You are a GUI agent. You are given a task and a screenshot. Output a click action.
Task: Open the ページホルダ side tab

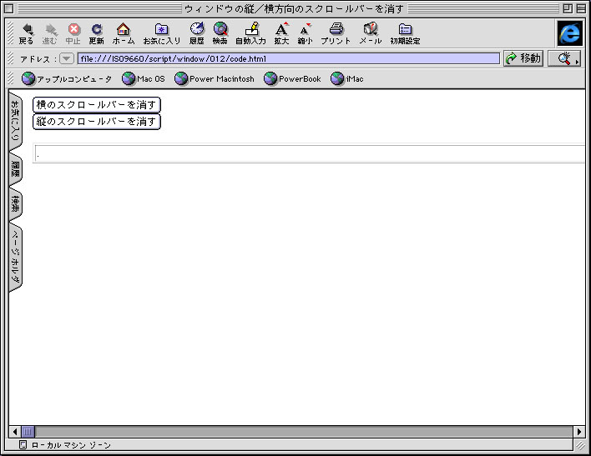click(15, 258)
